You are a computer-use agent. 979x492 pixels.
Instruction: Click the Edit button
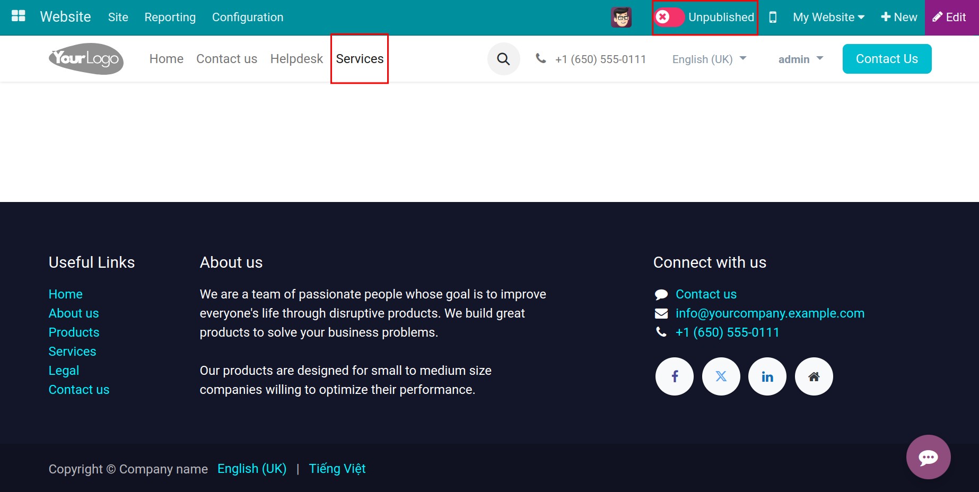(x=951, y=17)
